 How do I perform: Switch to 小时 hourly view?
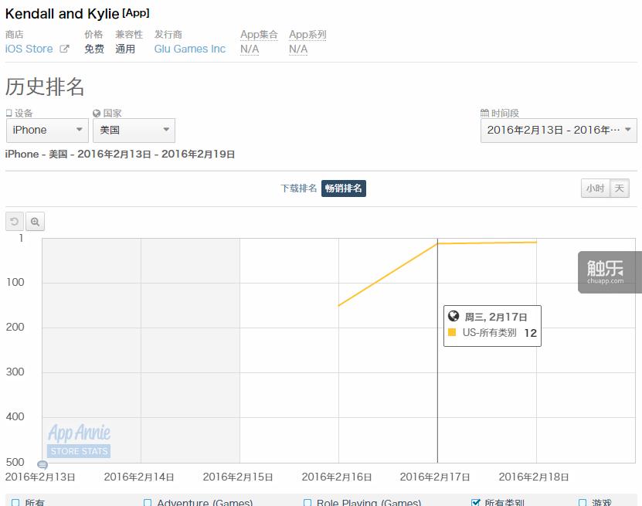pos(596,188)
